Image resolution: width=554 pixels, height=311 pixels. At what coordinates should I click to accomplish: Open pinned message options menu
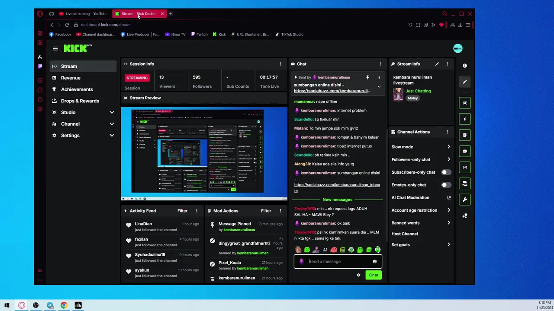379,77
